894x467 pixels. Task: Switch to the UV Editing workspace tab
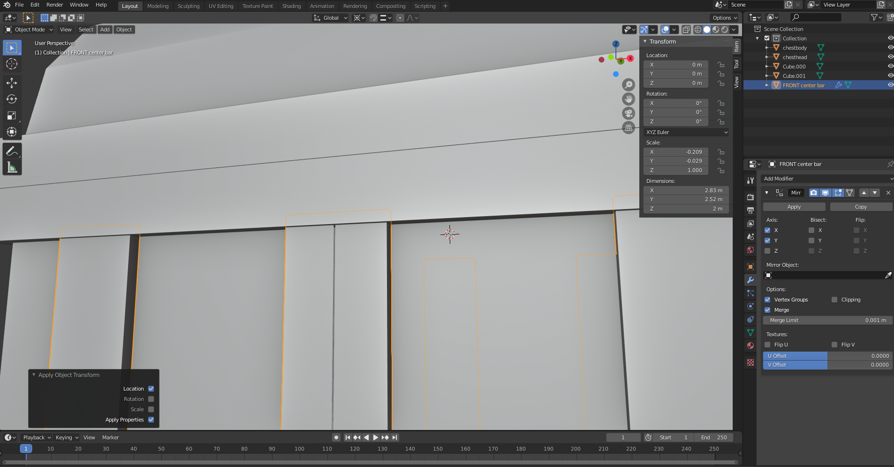click(x=221, y=6)
